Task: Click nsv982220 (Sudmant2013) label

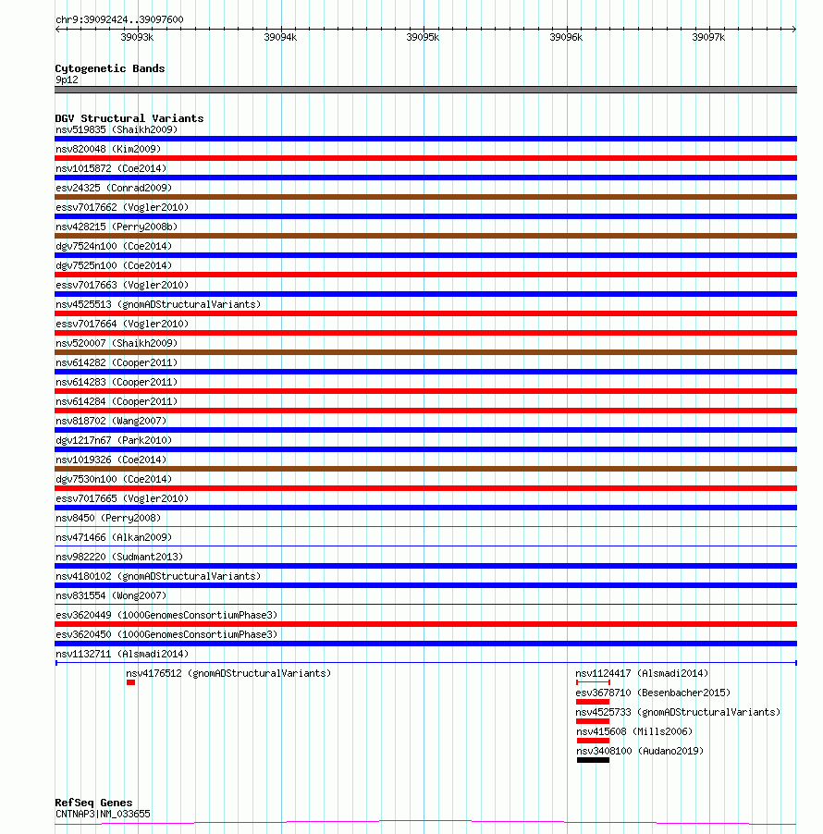Action: click(119, 557)
